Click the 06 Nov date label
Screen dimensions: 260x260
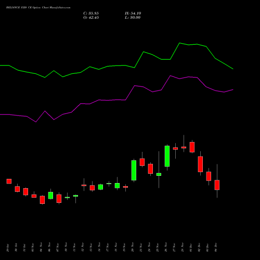[49, 247]
